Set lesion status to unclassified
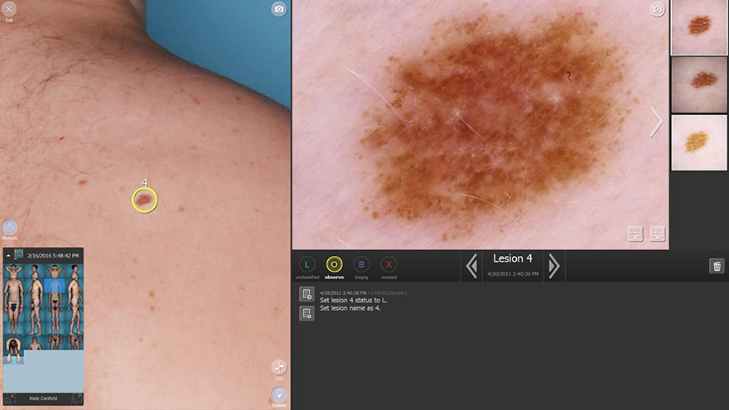The image size is (729, 410). [x=307, y=265]
